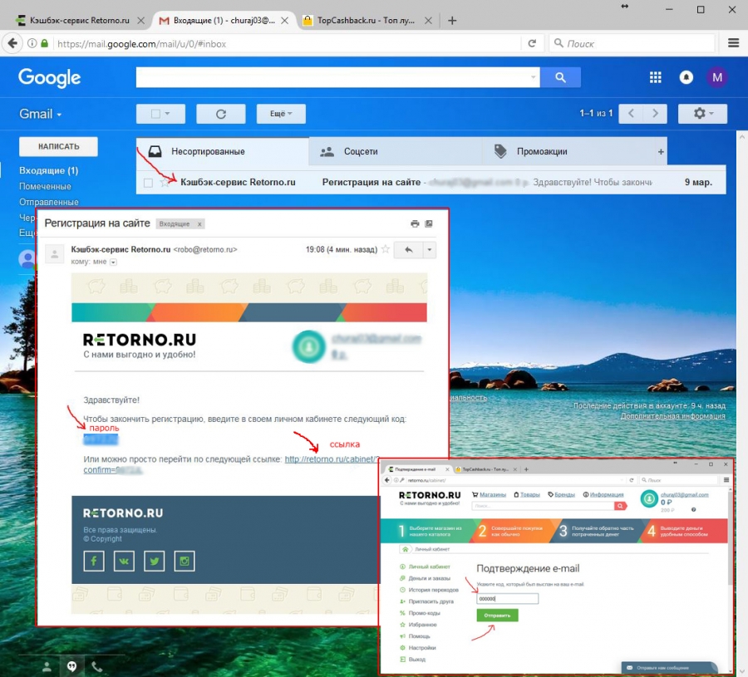The height and width of the screenshot is (677, 748).
Task: Click the code input field in Retorno window
Action: 508,599
